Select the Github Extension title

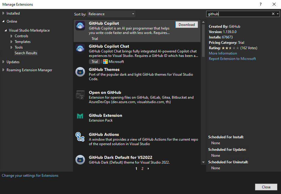coord(105,115)
